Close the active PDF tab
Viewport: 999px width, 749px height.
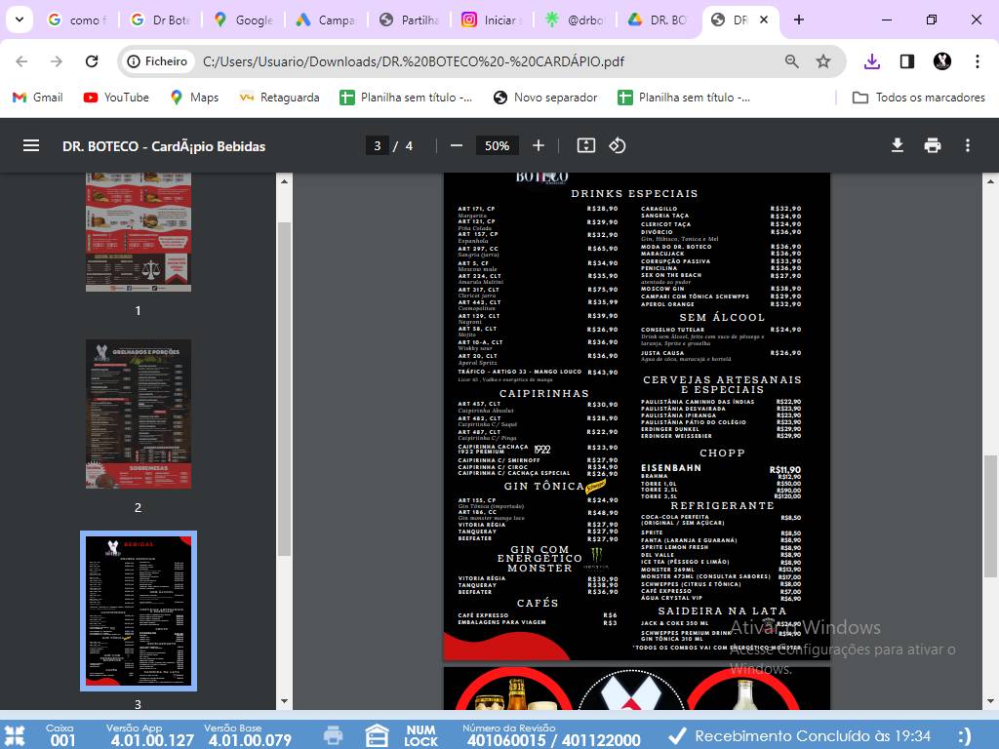pos(763,20)
